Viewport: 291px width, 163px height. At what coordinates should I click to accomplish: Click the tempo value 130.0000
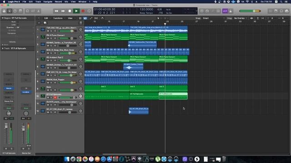[x=146, y=9]
